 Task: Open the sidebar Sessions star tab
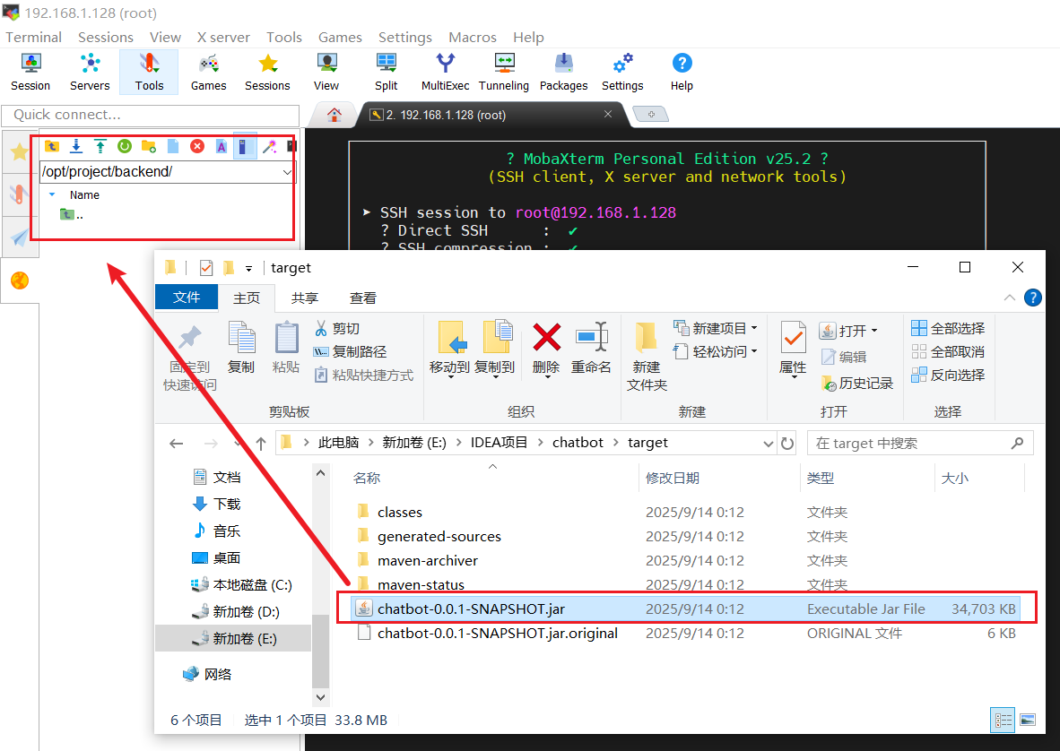point(20,152)
